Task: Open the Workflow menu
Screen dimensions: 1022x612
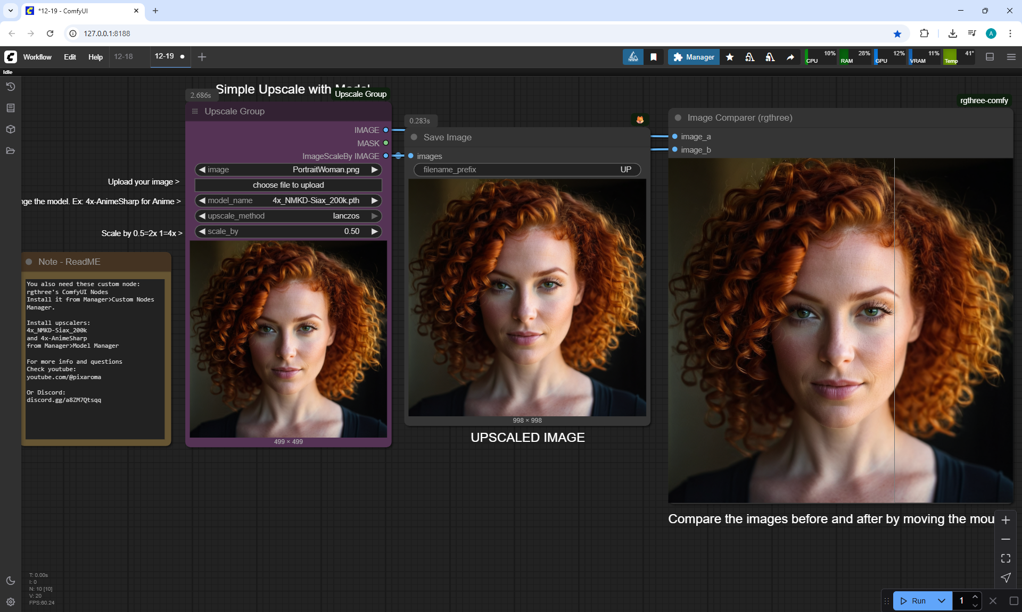Action: pos(37,57)
